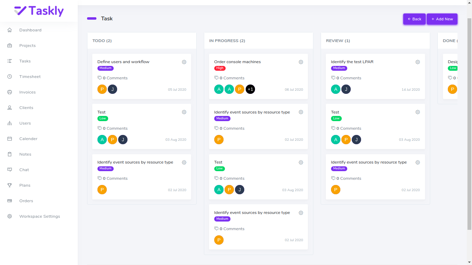This screenshot has width=472, height=265.
Task: Click the Add New button
Action: click(442, 19)
